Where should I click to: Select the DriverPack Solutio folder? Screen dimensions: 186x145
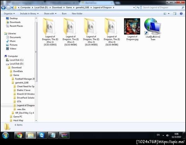(24, 98)
